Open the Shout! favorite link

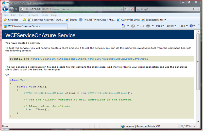point(72,20)
